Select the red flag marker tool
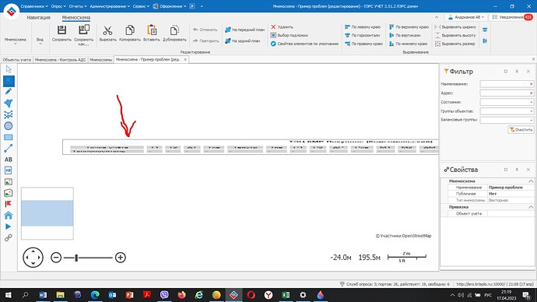 pos(9,204)
